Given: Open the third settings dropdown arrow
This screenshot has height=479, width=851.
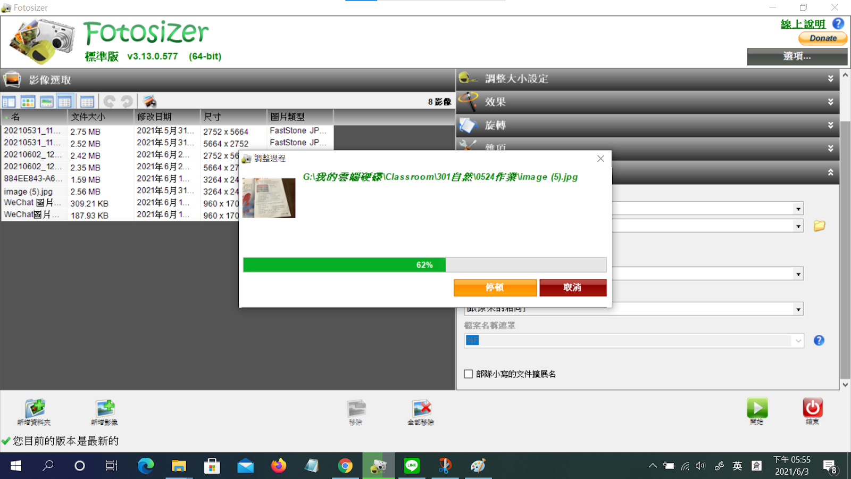Looking at the screenshot, I should point(798,274).
